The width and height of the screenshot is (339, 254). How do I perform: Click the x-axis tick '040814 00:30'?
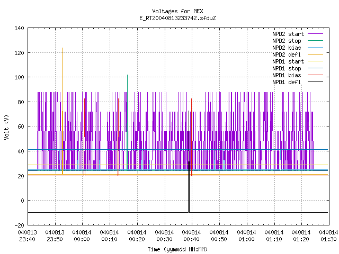pyautogui.click(x=164, y=236)
